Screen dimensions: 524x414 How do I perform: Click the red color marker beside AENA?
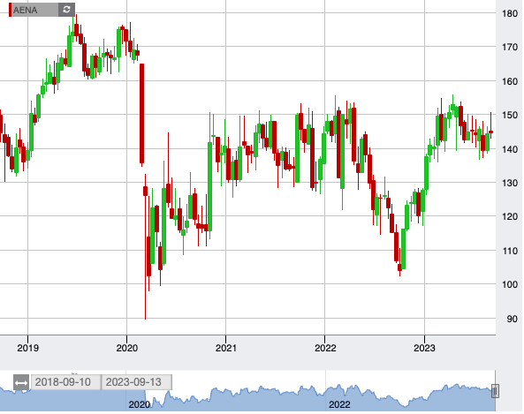10,10
